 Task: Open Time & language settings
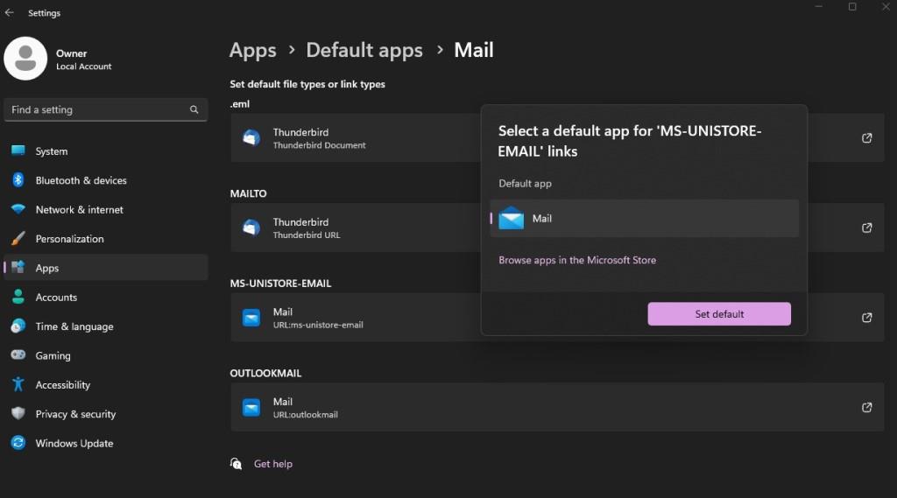(106, 326)
